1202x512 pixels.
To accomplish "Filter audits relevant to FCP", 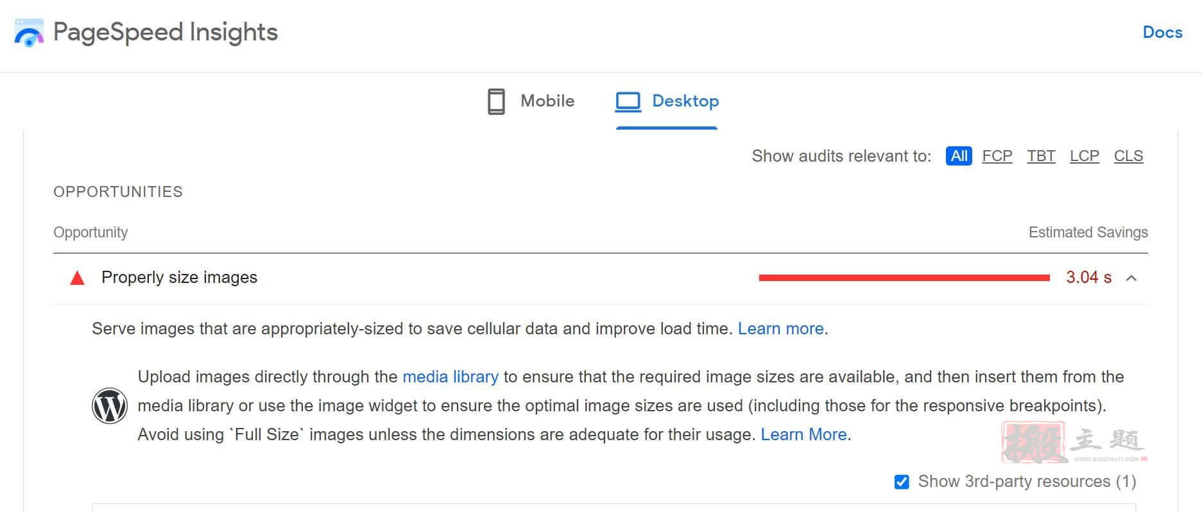I will (x=997, y=156).
